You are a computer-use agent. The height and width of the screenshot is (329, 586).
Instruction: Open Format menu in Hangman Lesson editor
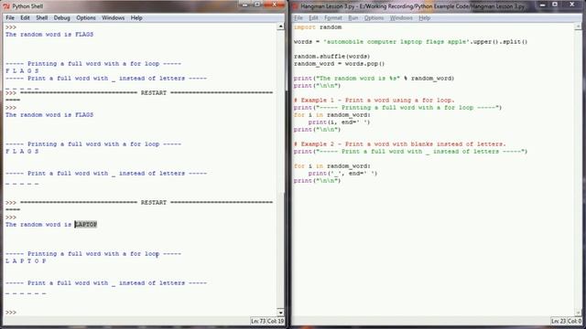tap(333, 18)
